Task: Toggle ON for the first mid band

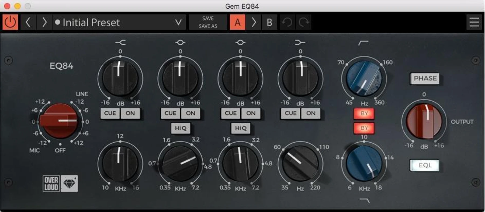Action: coord(190,113)
